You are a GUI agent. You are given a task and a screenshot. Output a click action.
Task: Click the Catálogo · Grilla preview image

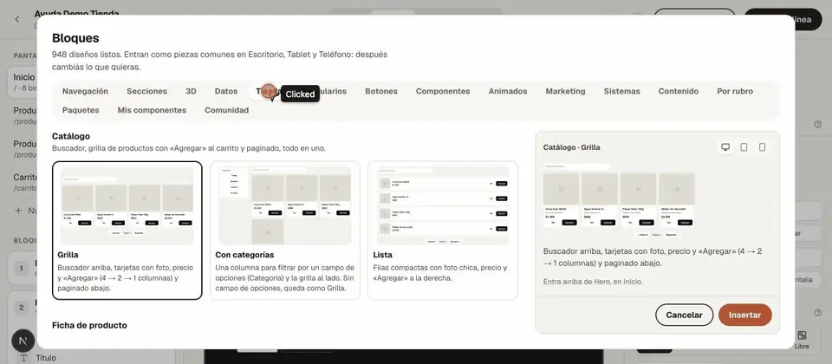(x=619, y=200)
